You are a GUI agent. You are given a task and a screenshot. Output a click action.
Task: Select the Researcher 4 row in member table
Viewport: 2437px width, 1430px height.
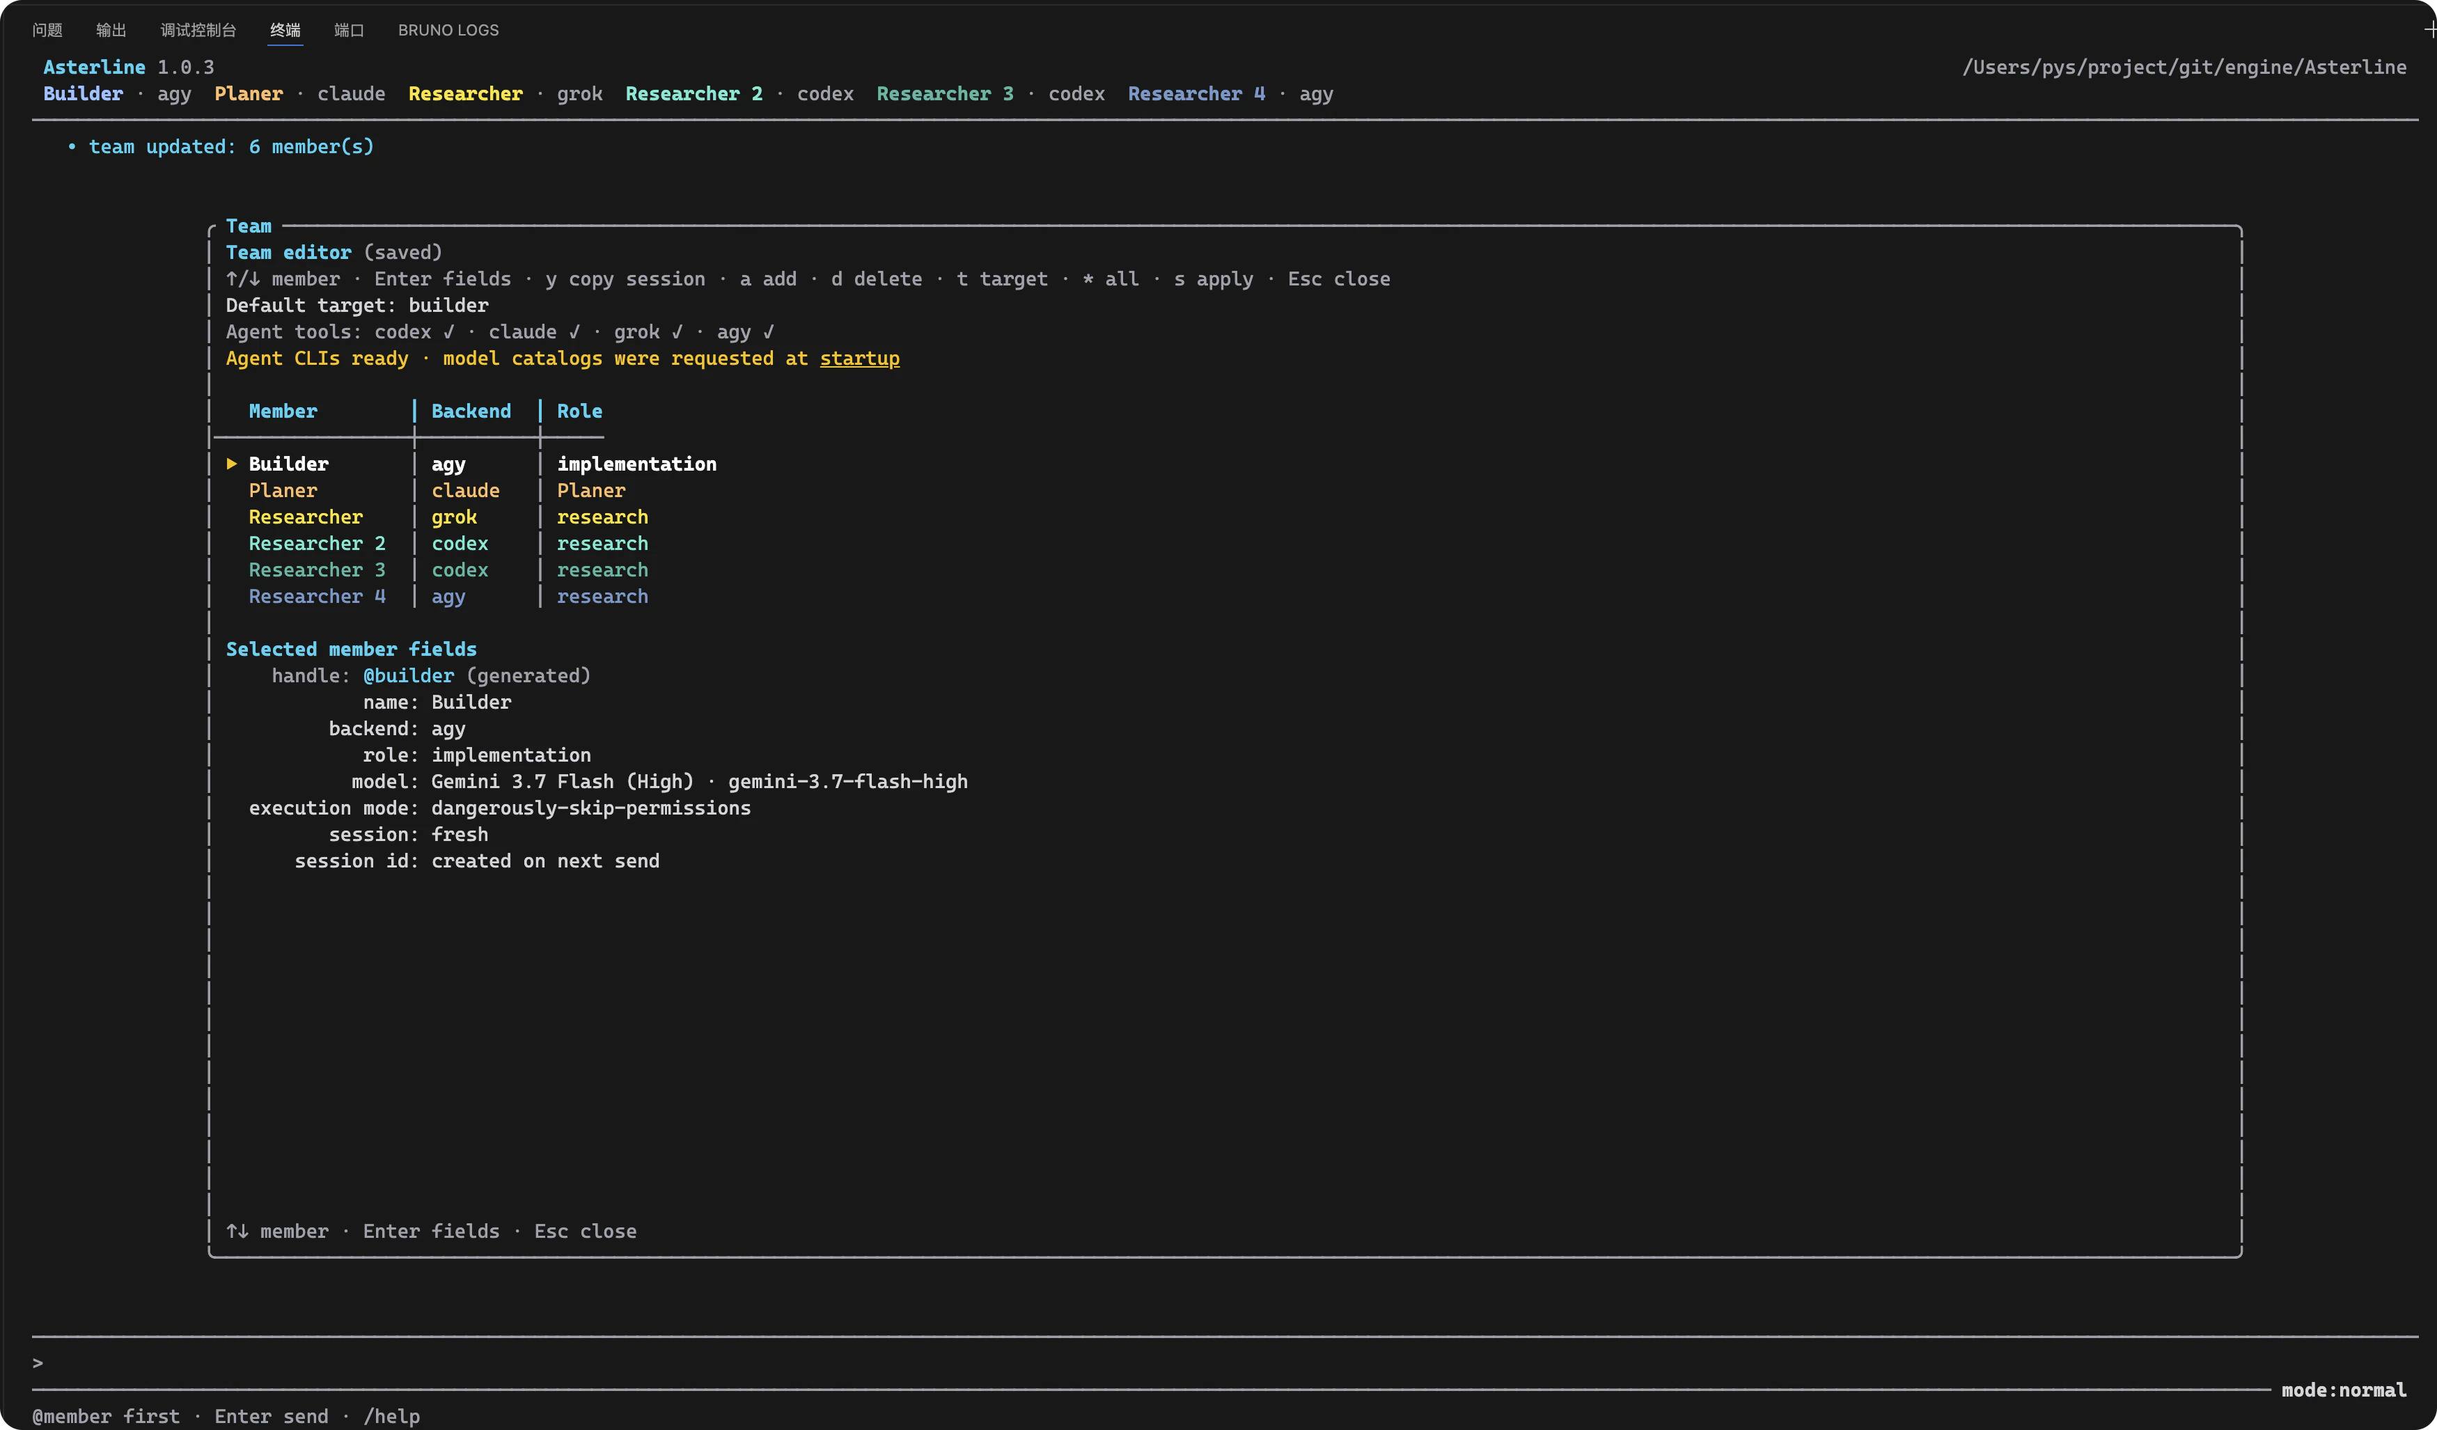tap(448, 597)
